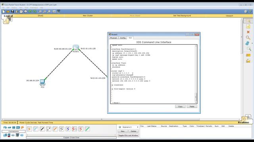The height and width of the screenshot is (142, 254).
Task: Click the Zoom In magnifier icon
Action: click(x=40, y=11)
